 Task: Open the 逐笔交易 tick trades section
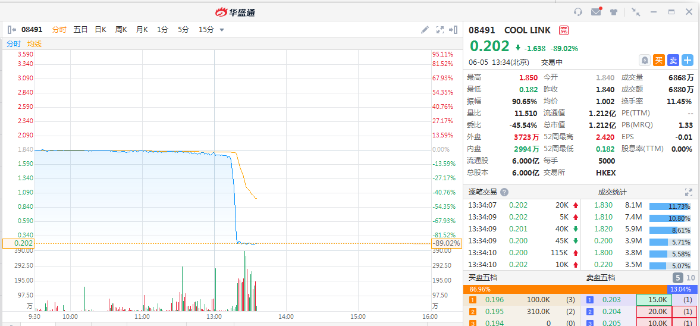coord(482,193)
